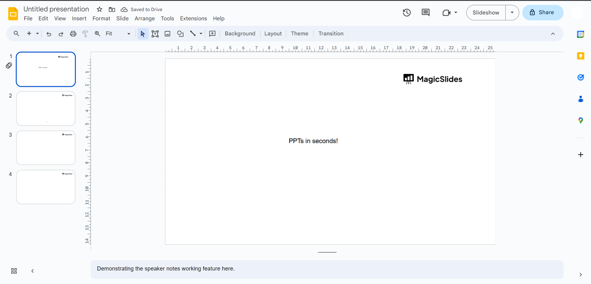Open the Slideshow options dropdown arrow
The height and width of the screenshot is (284, 591).
[512, 13]
